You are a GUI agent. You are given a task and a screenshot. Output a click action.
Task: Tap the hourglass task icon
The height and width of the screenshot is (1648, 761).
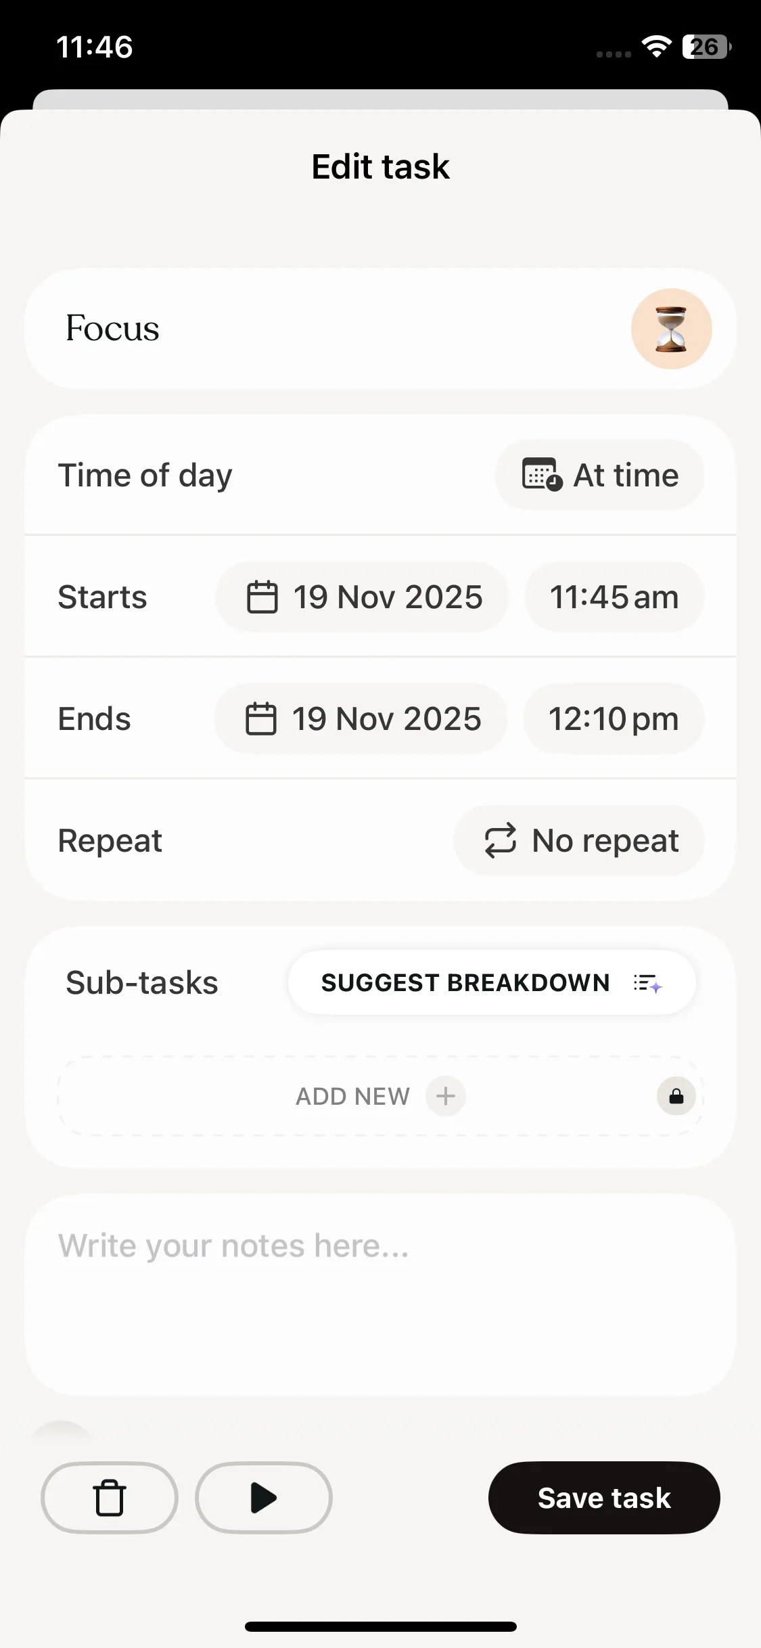[671, 329]
